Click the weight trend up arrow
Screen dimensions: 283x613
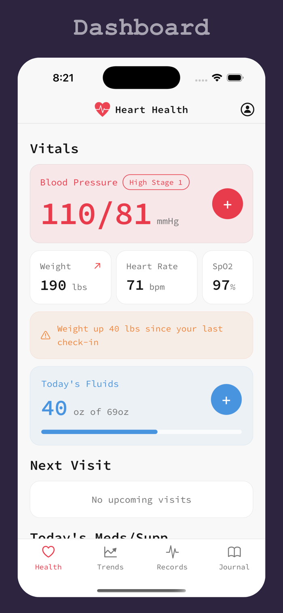pos(97,266)
